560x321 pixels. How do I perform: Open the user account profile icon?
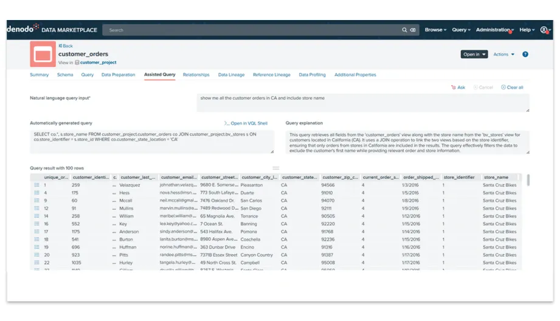click(x=544, y=30)
